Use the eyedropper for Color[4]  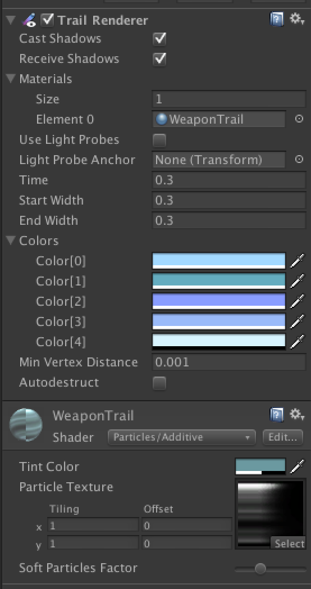tap(297, 342)
